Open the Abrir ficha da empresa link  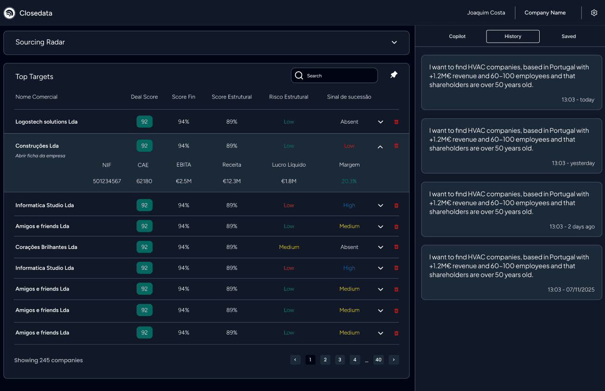click(x=40, y=156)
